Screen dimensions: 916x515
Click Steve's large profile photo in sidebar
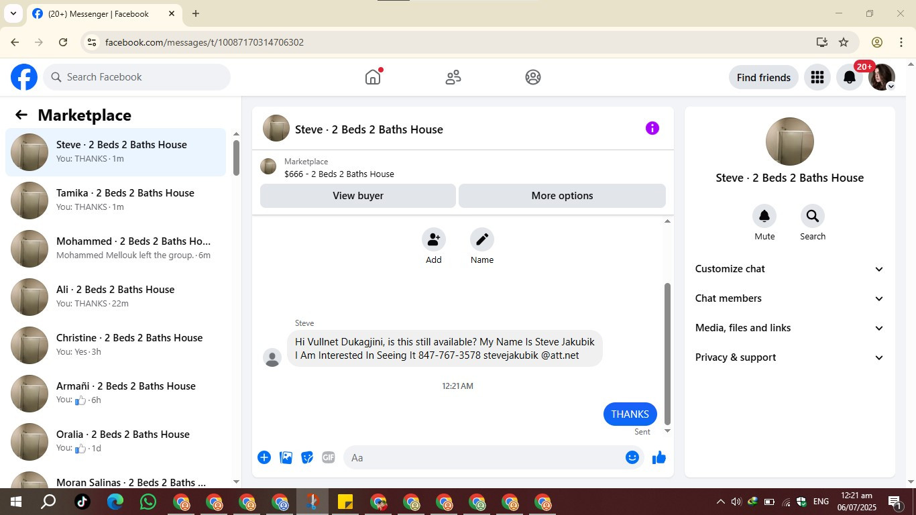point(789,141)
